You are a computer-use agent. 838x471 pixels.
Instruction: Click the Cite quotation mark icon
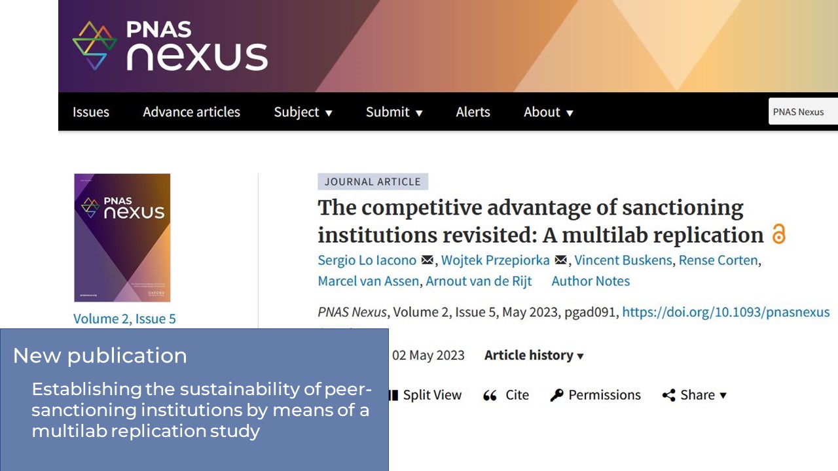pyautogui.click(x=490, y=395)
